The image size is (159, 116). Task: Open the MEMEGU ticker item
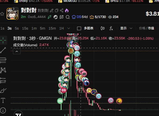click(x=79, y=1)
